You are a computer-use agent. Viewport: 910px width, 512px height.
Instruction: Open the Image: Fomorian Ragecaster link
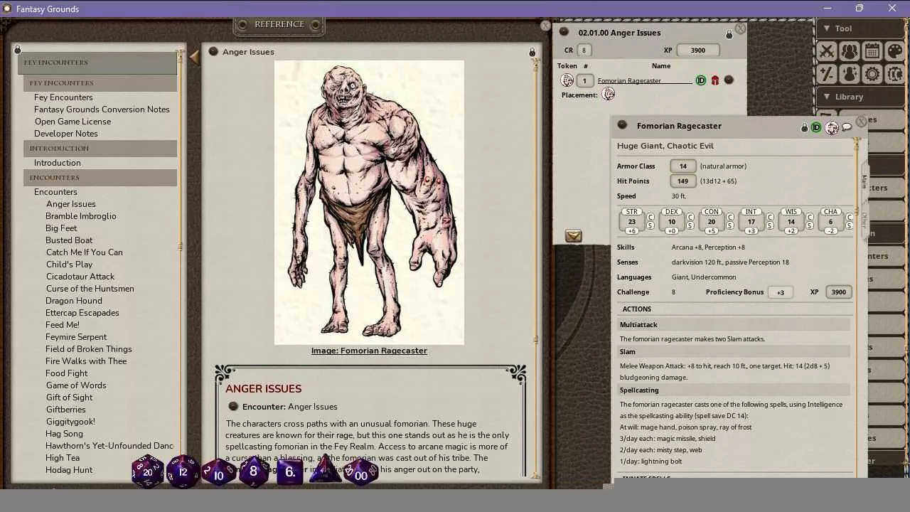click(369, 351)
